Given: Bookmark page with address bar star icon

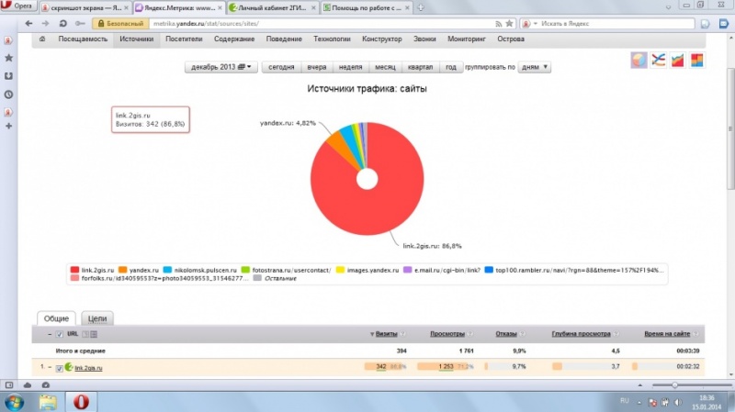Looking at the screenshot, I should [x=509, y=24].
